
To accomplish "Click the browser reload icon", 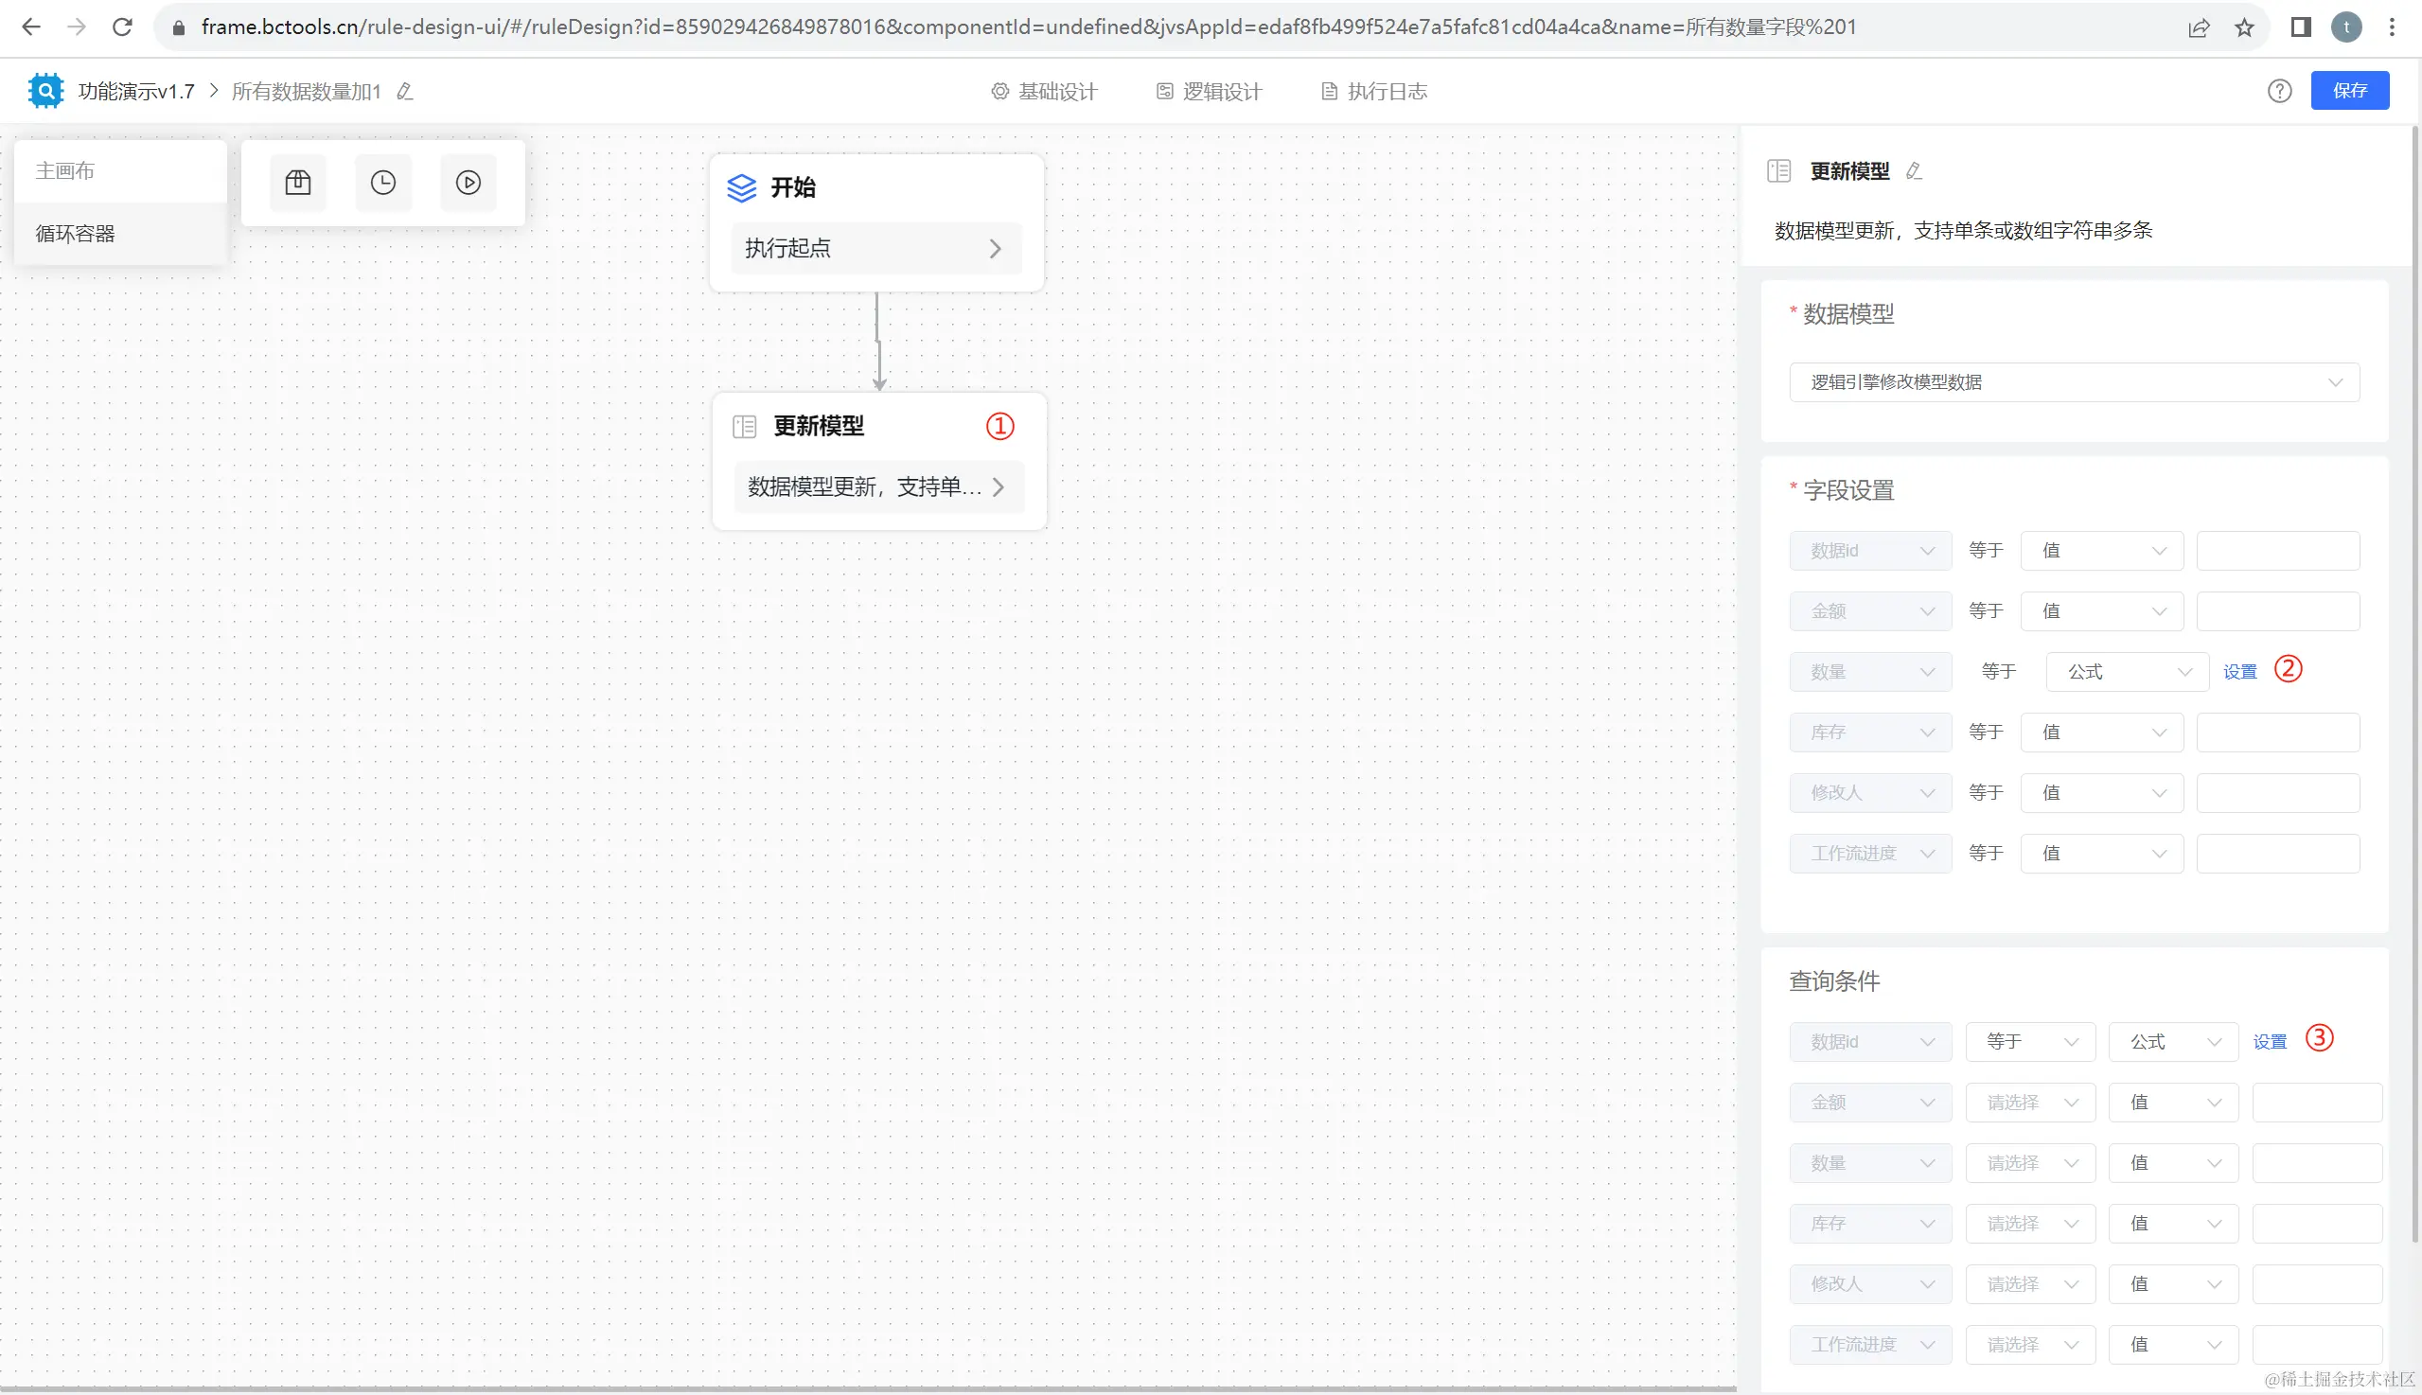I will pyautogui.click(x=123, y=26).
